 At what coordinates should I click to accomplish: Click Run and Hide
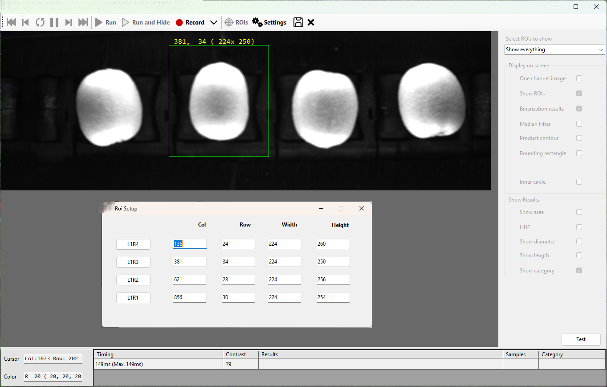[x=146, y=22]
